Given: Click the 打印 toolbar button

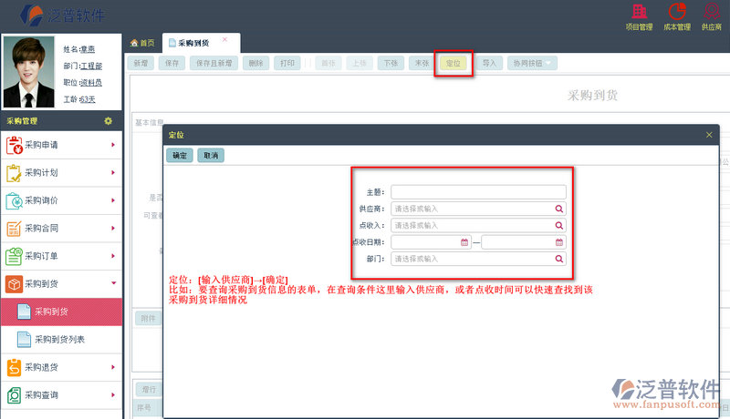Looking at the screenshot, I should click(287, 63).
